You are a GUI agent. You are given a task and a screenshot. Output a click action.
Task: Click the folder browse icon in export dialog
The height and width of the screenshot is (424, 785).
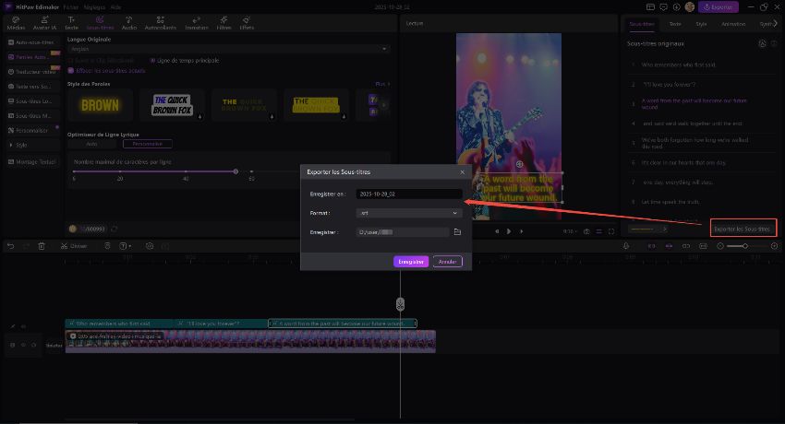pyautogui.click(x=456, y=232)
